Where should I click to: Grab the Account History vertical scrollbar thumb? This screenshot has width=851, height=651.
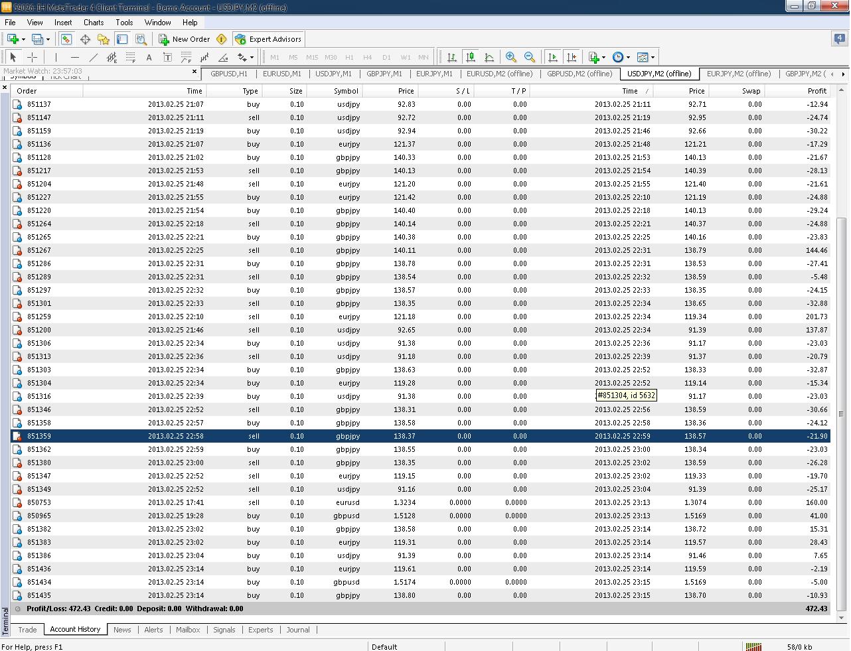[842, 413]
